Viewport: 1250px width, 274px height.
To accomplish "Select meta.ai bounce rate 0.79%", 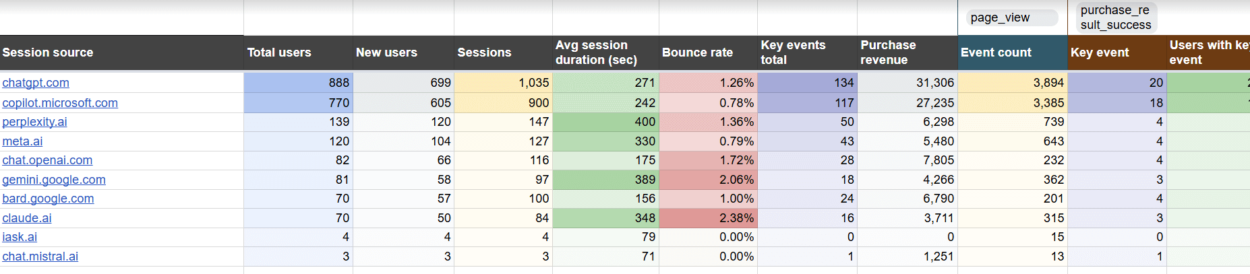I will 709,141.
